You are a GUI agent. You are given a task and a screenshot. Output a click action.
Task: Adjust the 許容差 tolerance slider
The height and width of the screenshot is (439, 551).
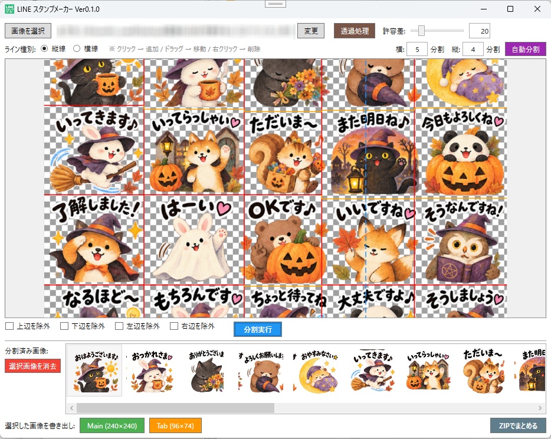coord(421,31)
